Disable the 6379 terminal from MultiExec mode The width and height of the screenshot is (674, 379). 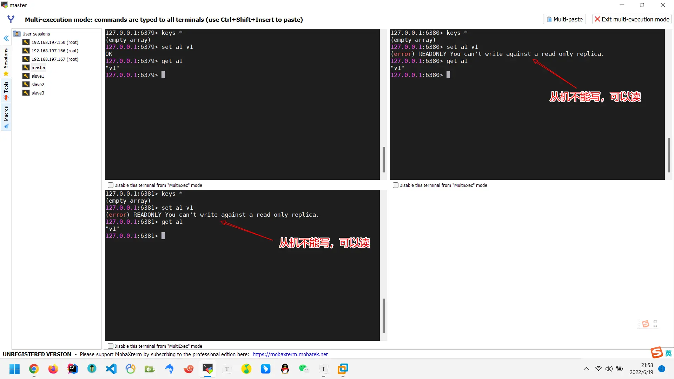pyautogui.click(x=111, y=185)
